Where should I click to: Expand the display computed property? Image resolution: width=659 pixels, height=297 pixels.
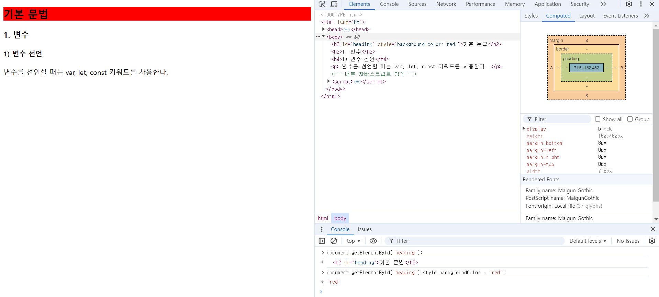pyautogui.click(x=524, y=128)
